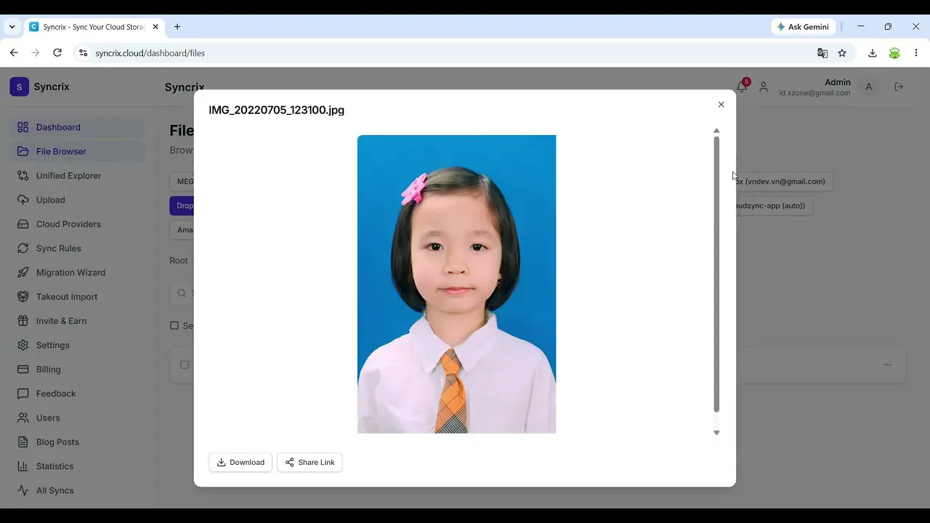Open the Dashboard sidebar item
Screen dimensions: 930x523
coord(77,127)
